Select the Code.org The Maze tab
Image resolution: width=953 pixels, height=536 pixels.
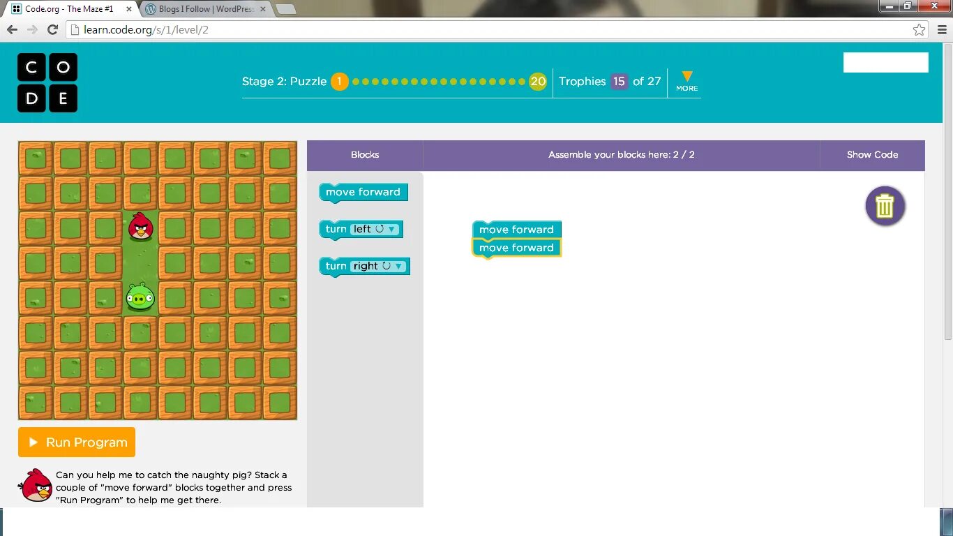point(68,9)
